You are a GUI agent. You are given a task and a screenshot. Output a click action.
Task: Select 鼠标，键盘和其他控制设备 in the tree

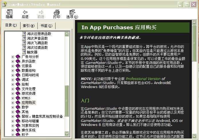[42, 116]
